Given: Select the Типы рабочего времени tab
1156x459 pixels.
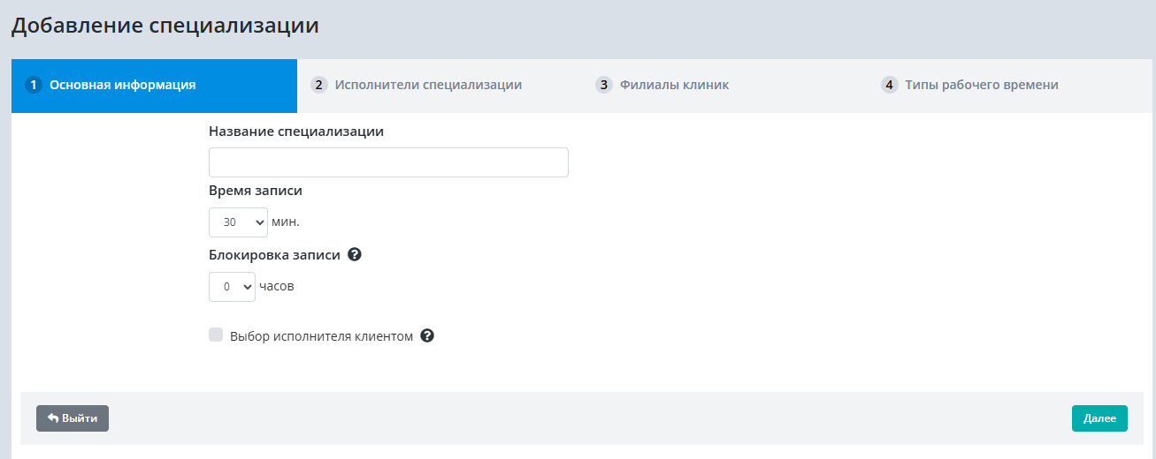Looking at the screenshot, I should pyautogui.click(x=981, y=86).
